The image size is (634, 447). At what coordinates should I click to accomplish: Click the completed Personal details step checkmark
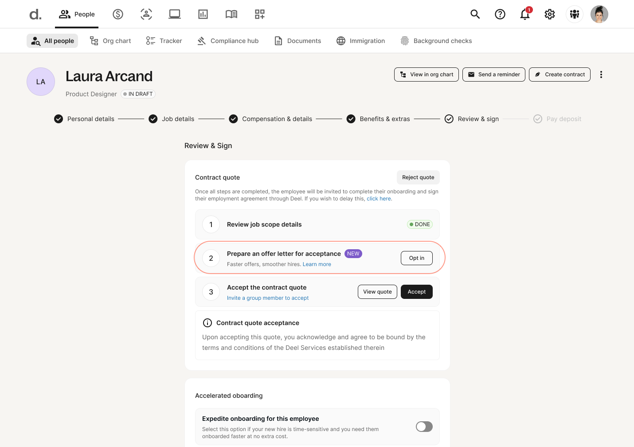coord(58,118)
